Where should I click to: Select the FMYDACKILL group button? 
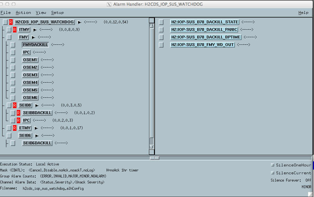click(x=35, y=45)
